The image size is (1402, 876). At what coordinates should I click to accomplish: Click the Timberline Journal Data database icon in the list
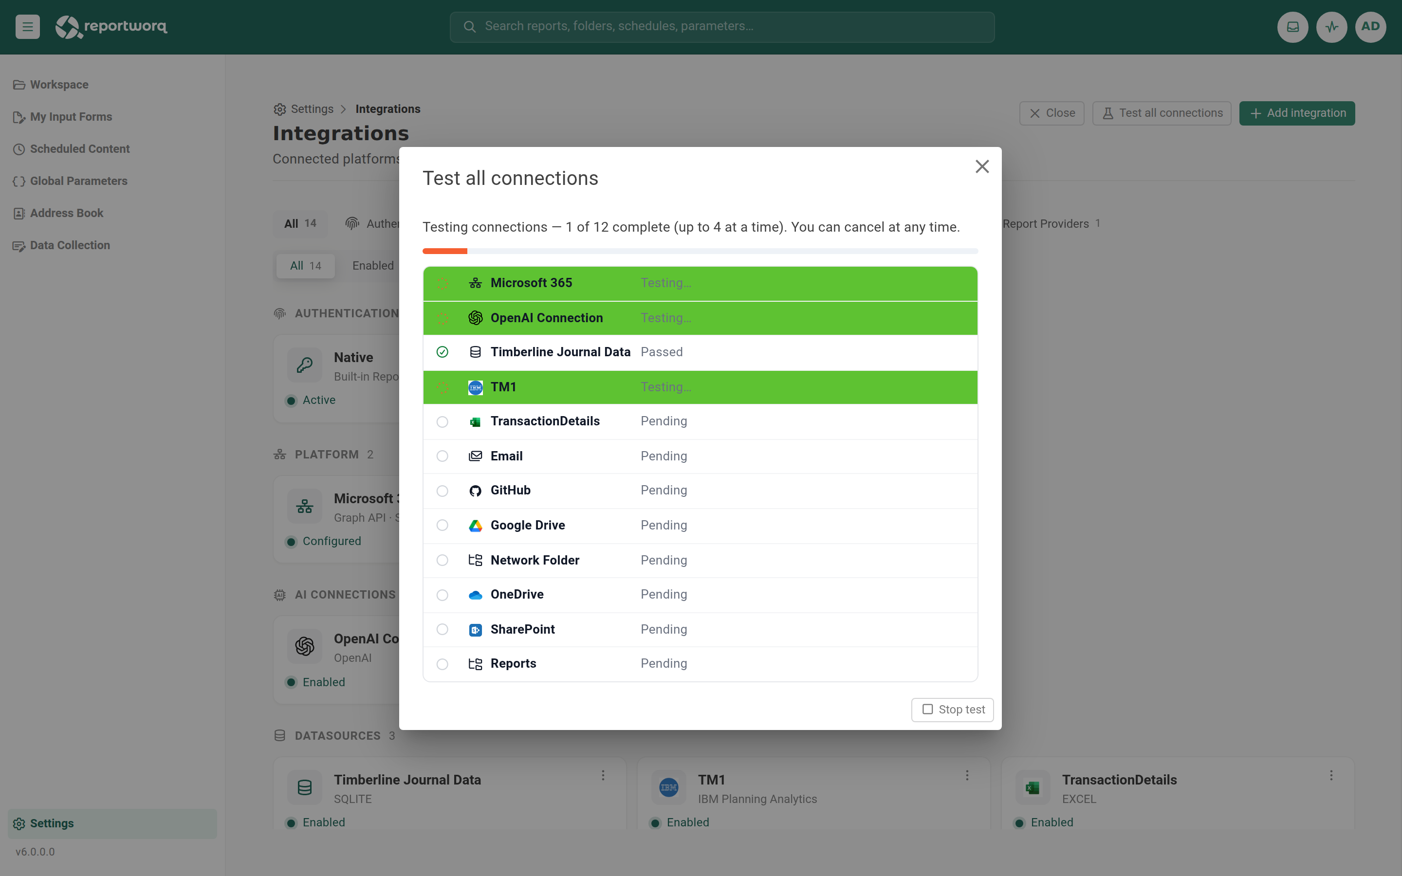coord(475,352)
